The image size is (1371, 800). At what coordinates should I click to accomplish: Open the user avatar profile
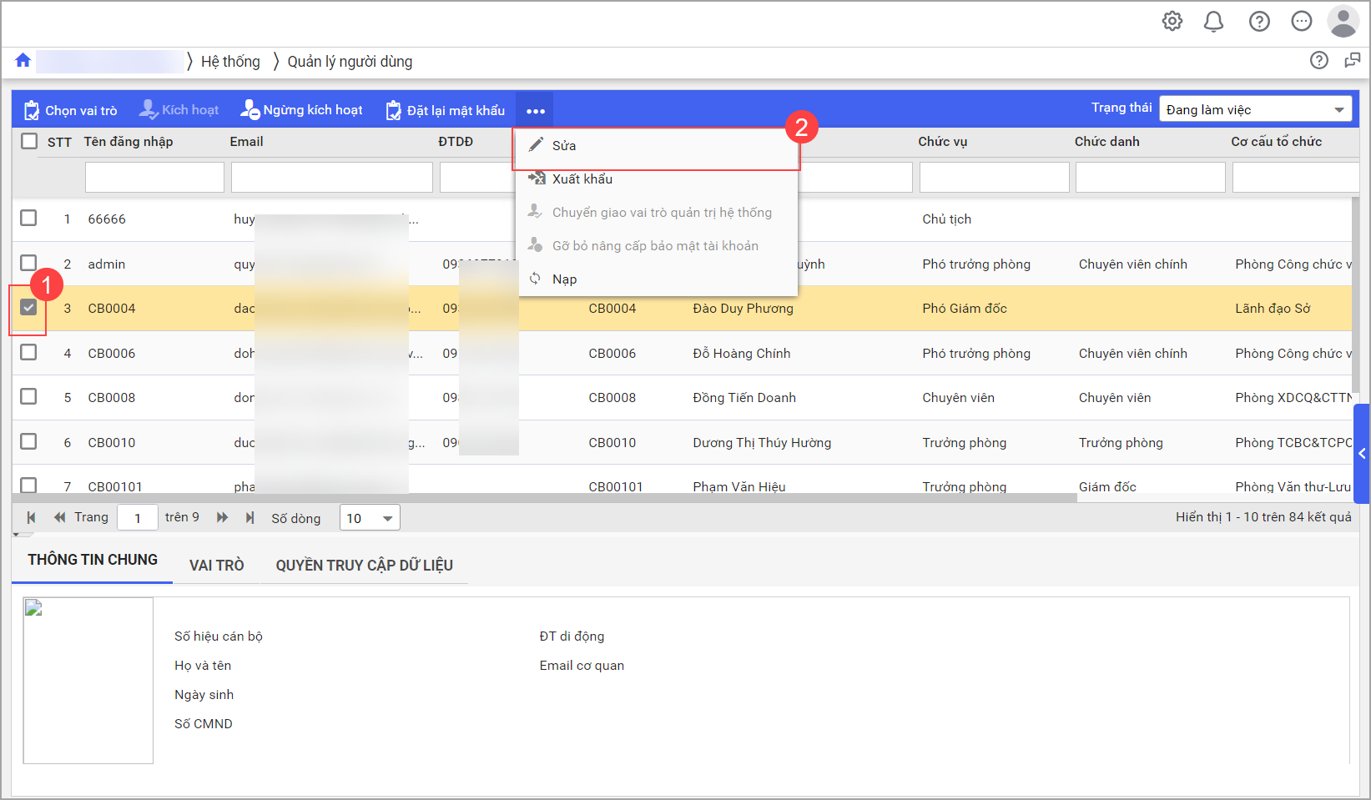point(1343,22)
